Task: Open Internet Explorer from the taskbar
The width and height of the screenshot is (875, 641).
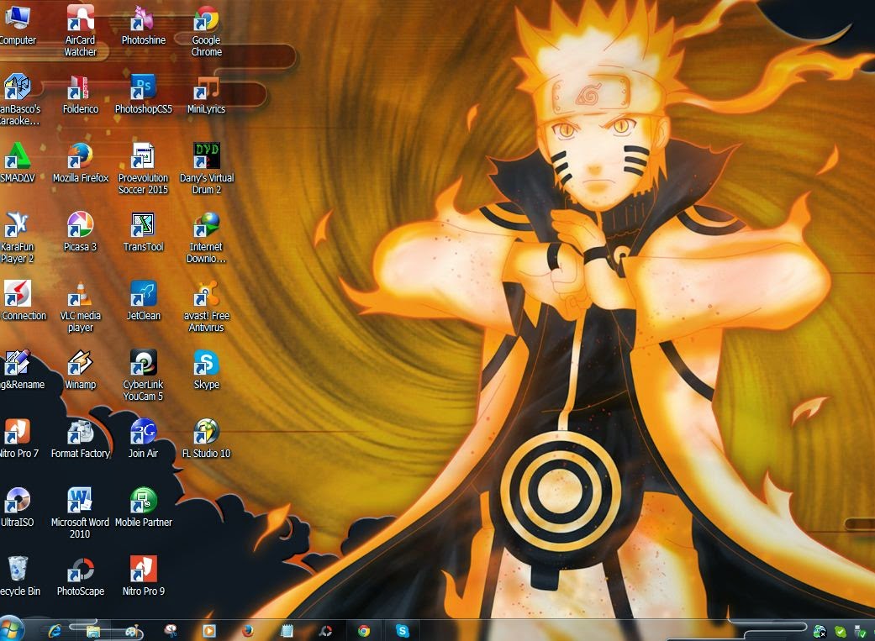Action: click(x=55, y=631)
